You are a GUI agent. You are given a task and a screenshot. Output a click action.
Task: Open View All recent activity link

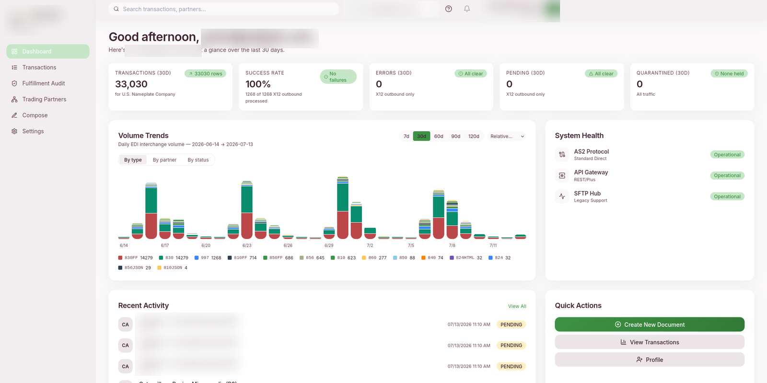[517, 306]
